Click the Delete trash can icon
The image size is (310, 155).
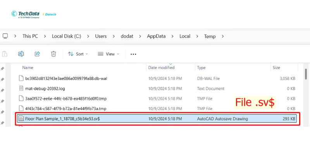coord(53,54)
